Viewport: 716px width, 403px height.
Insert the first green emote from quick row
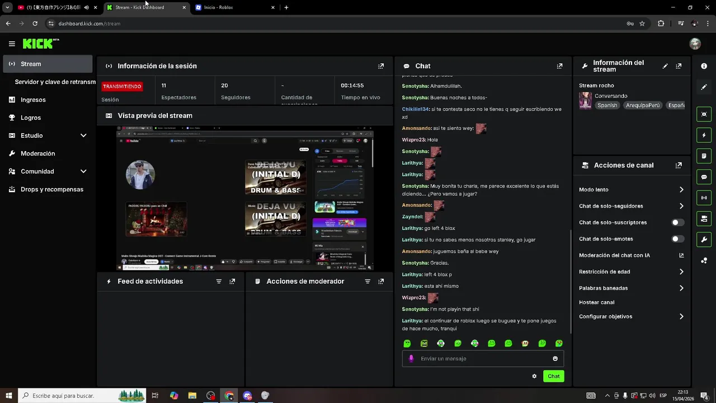click(407, 343)
